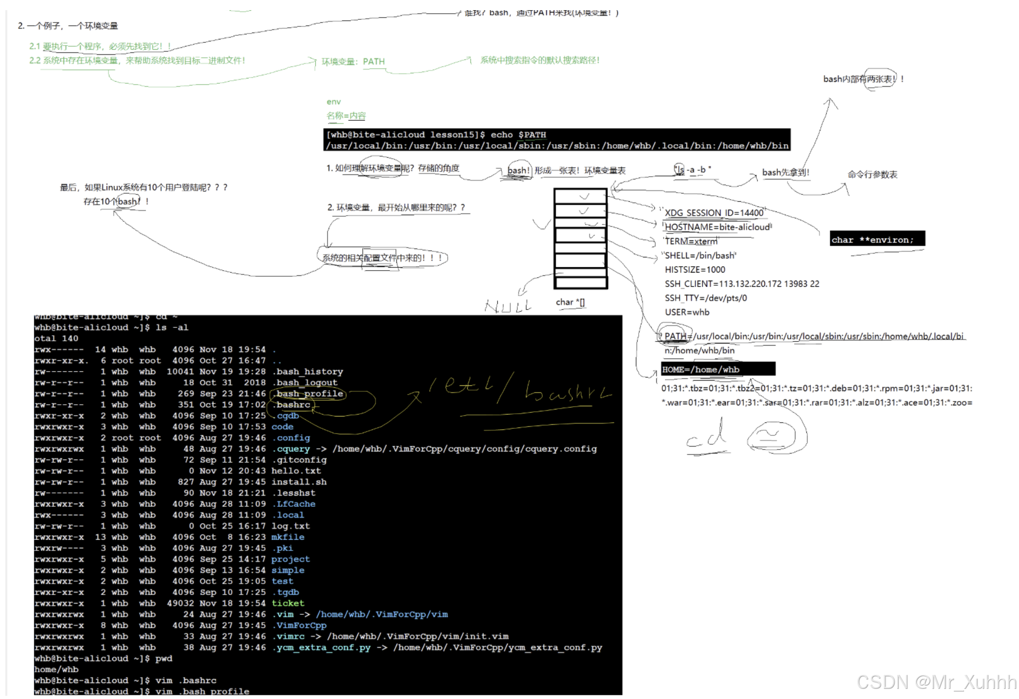Click the 'char **environ;' code box
1019x699 pixels.
coord(877,239)
